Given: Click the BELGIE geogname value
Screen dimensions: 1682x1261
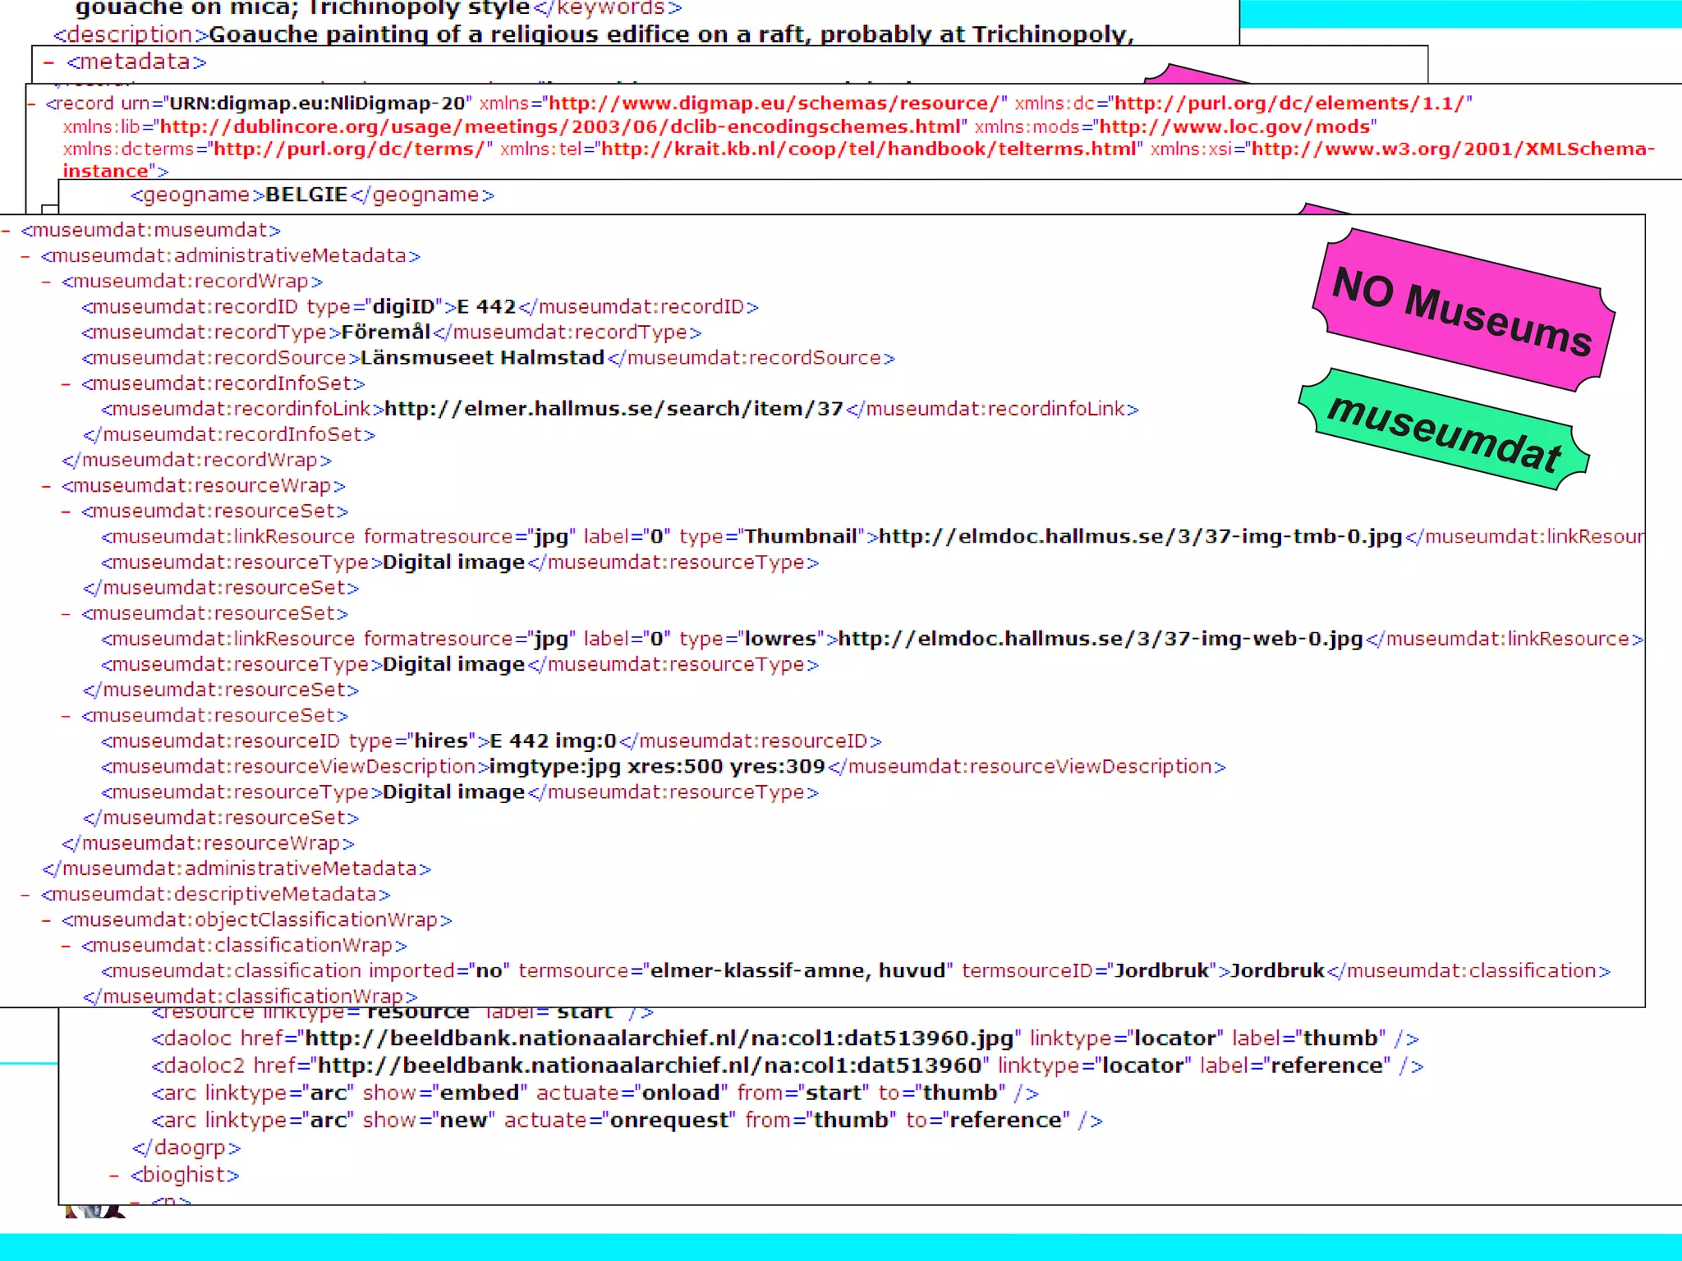Looking at the screenshot, I should (306, 195).
